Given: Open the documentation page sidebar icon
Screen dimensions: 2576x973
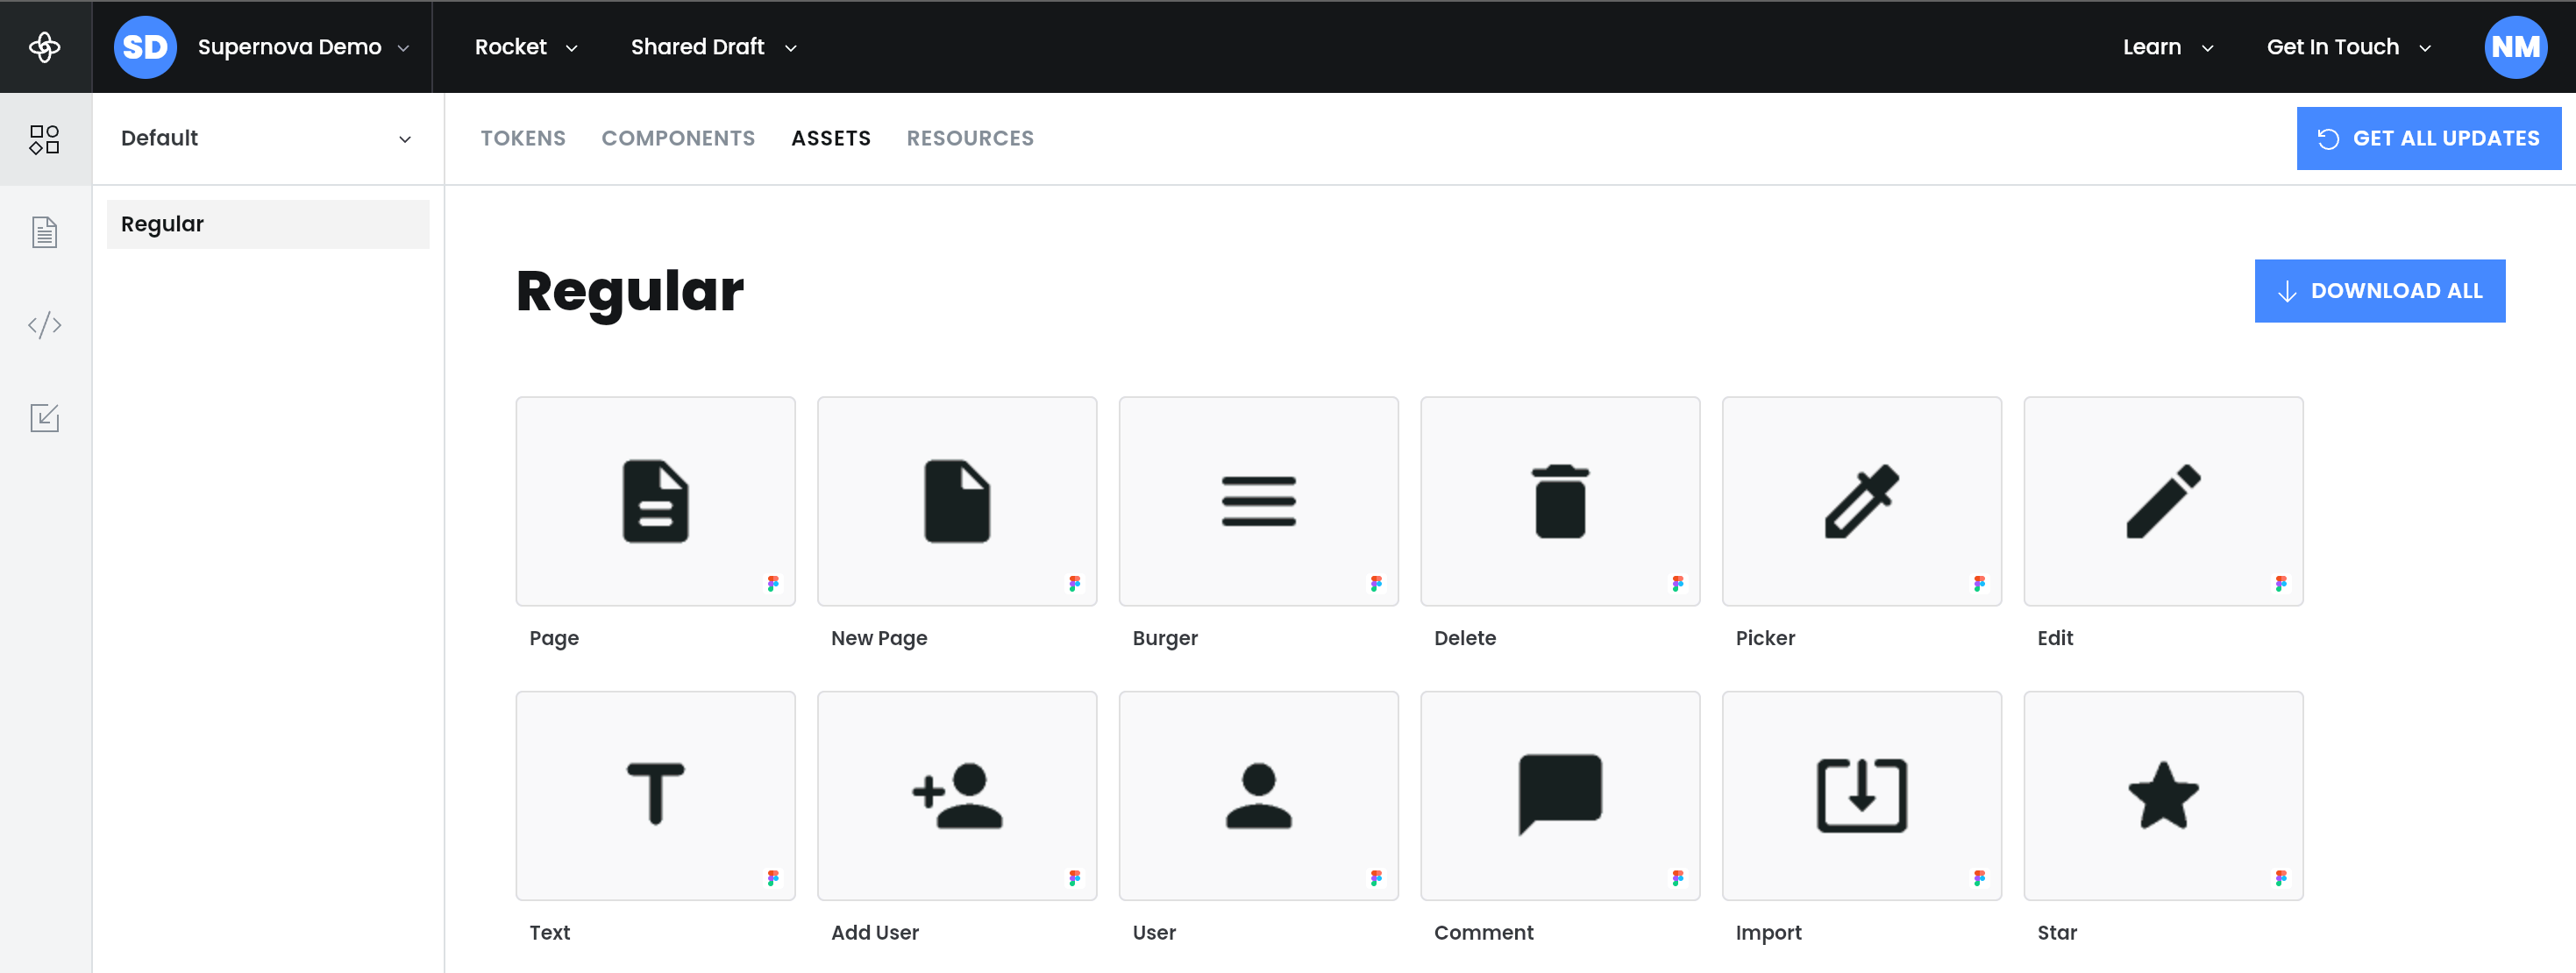Looking at the screenshot, I should click(45, 232).
